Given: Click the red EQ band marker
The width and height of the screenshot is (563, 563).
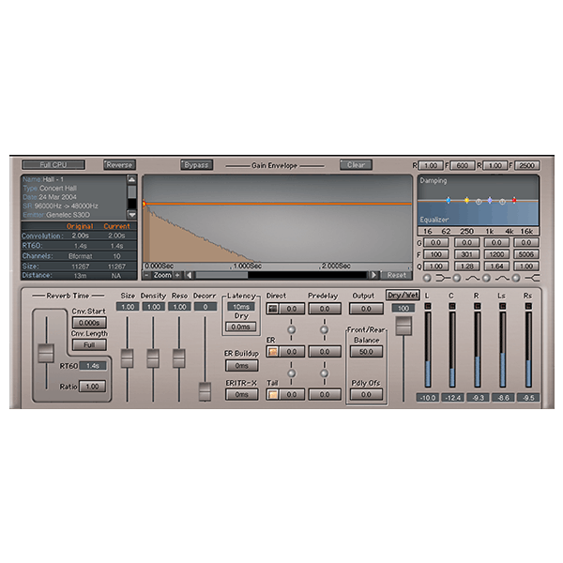Looking at the screenshot, I should [514, 201].
